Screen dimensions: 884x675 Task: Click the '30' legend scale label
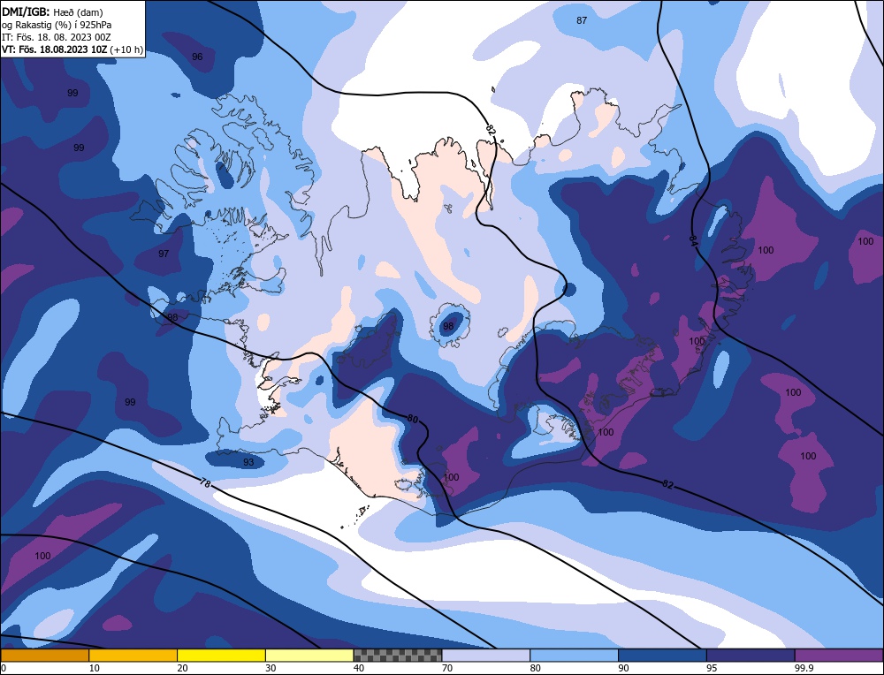click(271, 668)
